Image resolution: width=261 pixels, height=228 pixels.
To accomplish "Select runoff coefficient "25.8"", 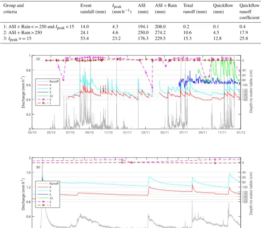I will (244, 38).
